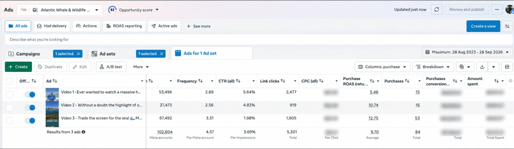The width and height of the screenshot is (514, 149).
Task: Click Video 3 purchases value 53
Action: 417,118
